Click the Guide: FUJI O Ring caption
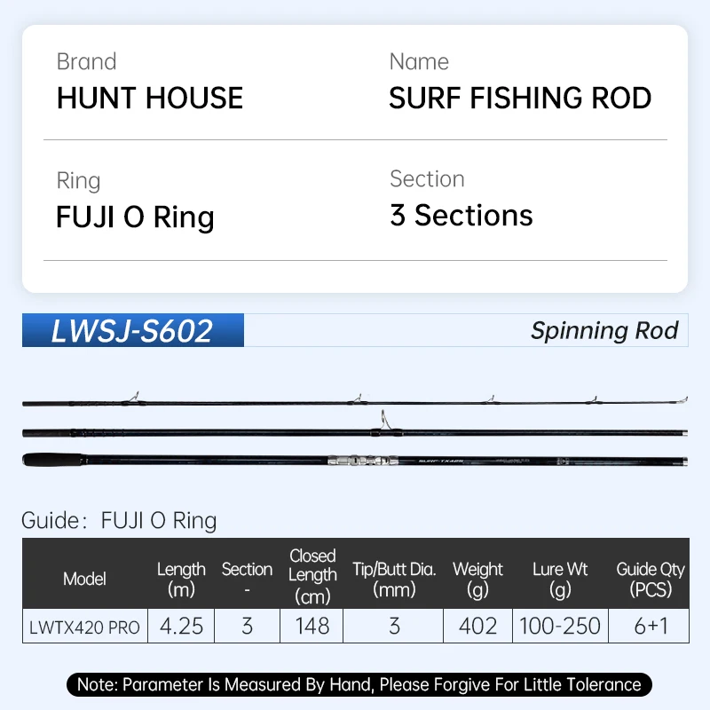 point(119,520)
